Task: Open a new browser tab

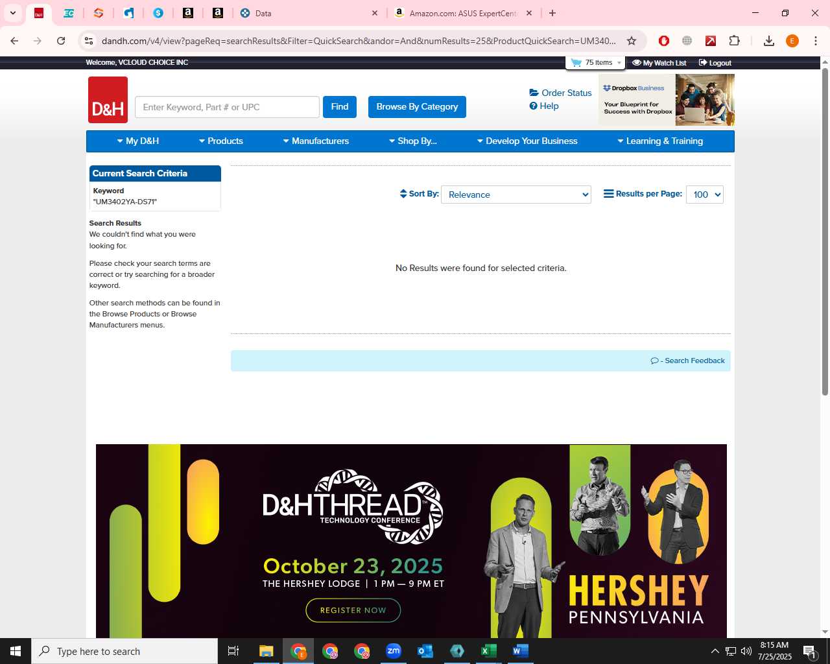Action: pos(552,13)
